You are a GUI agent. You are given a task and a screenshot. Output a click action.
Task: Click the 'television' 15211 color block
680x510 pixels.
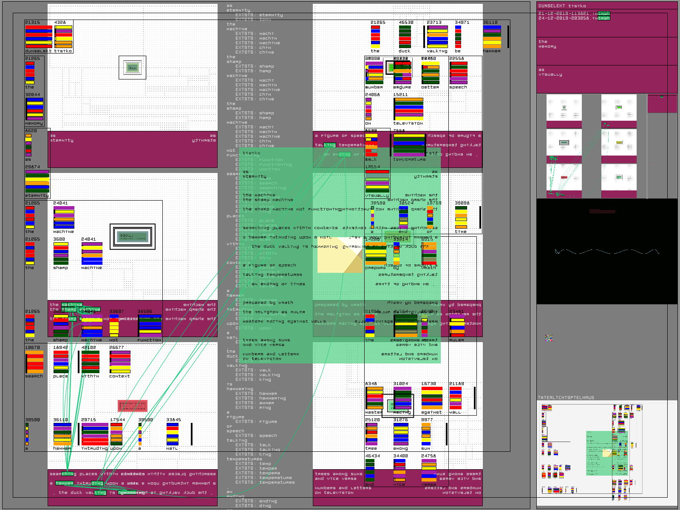[408, 109]
